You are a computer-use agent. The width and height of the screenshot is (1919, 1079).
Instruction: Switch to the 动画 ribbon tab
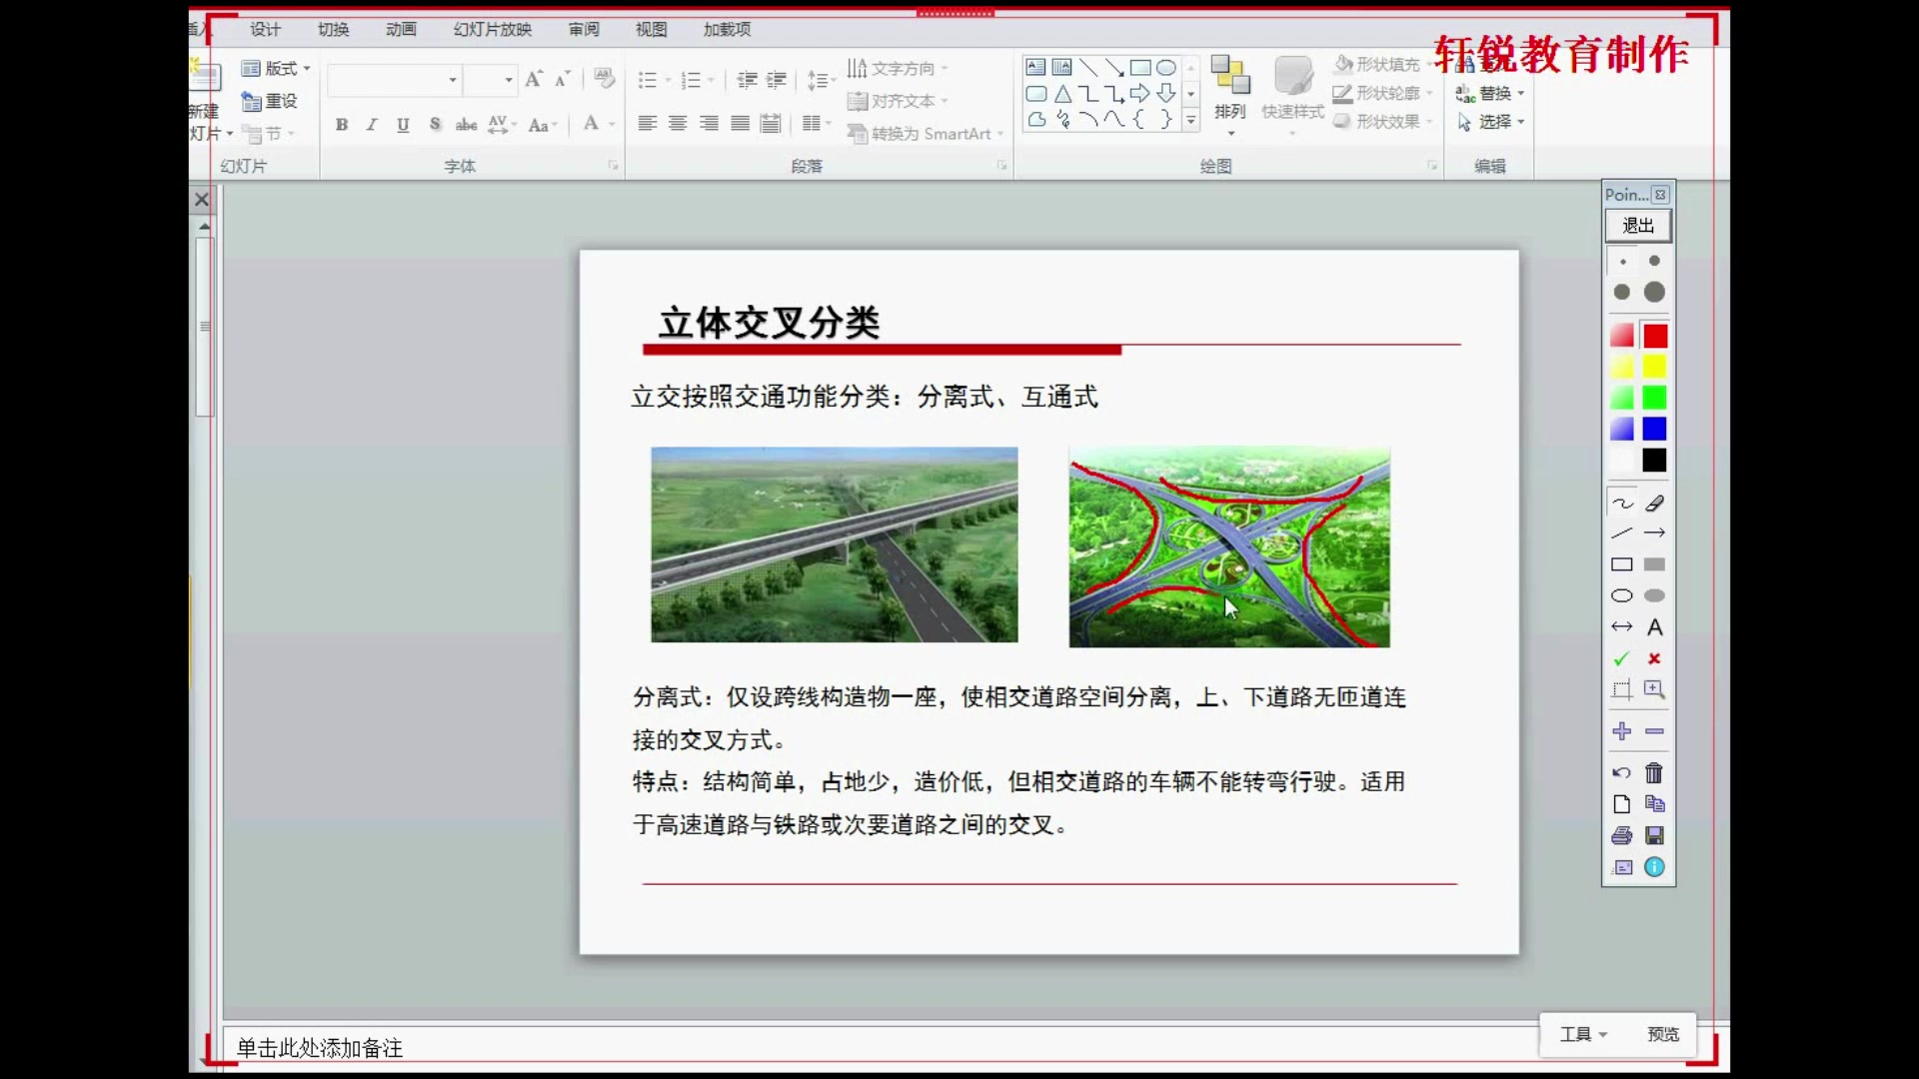pos(400,30)
